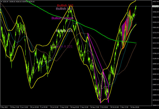The height and width of the screenshot is (109, 159).
Task: Click the 19 May 17:00 time label
Action: (x=15, y=107)
